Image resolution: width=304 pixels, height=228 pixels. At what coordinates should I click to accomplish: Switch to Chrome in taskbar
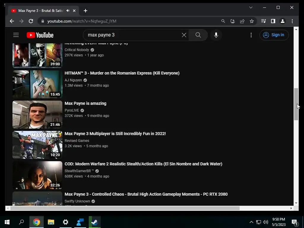coord(37,222)
